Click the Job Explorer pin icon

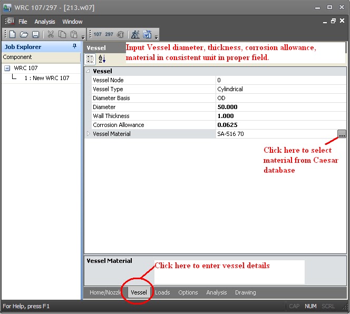click(x=74, y=46)
